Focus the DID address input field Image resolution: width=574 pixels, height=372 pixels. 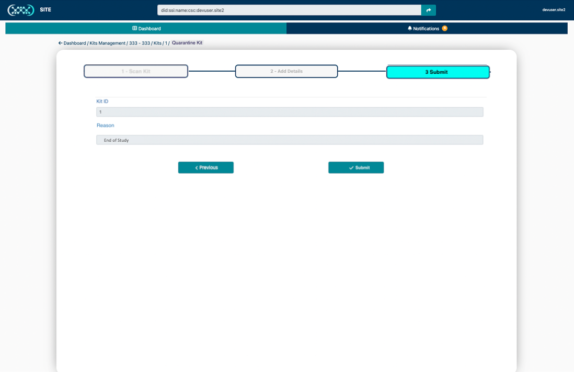coord(289,10)
